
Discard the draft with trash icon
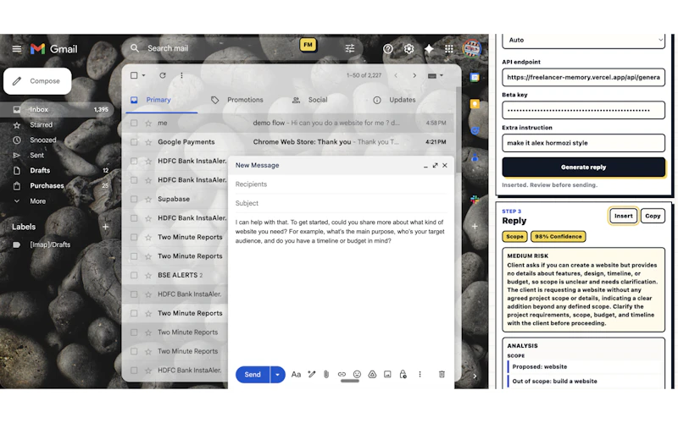[442, 374]
